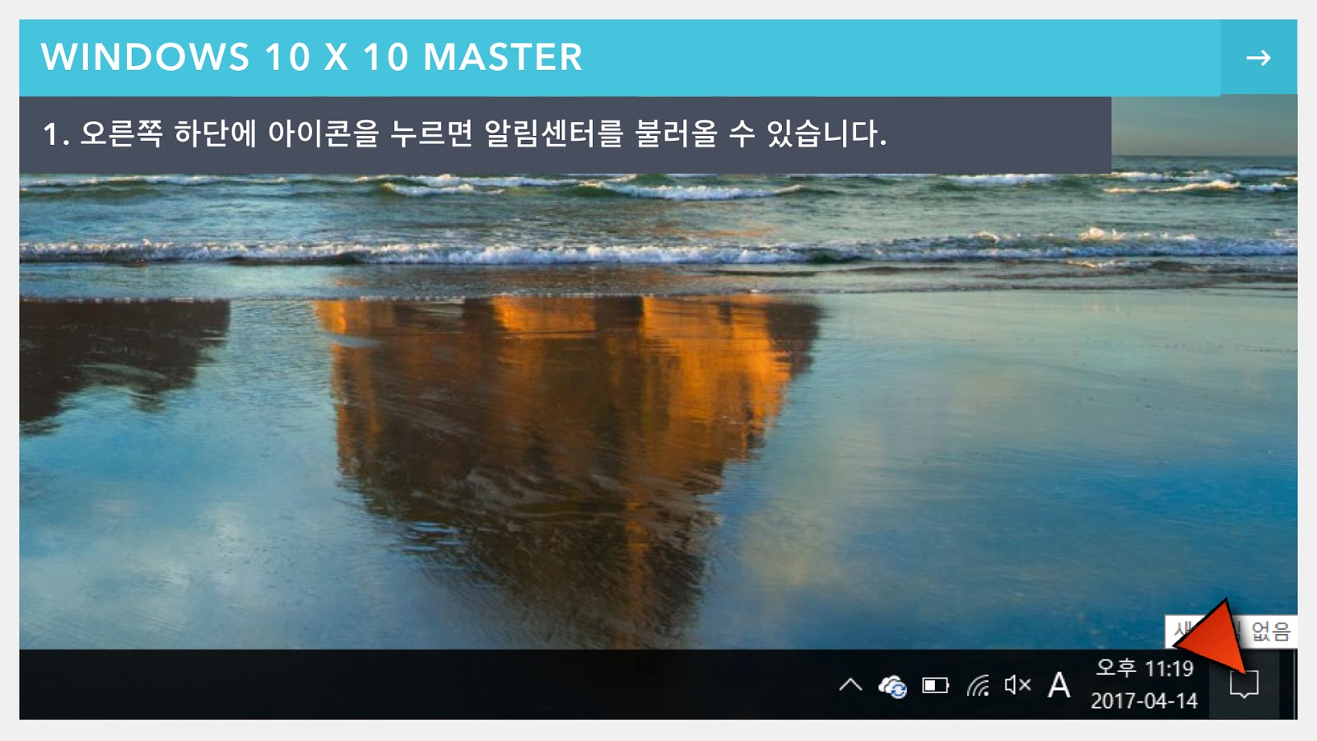Click the date 2017-04-14
This screenshot has height=741, width=1317.
coord(1144,701)
